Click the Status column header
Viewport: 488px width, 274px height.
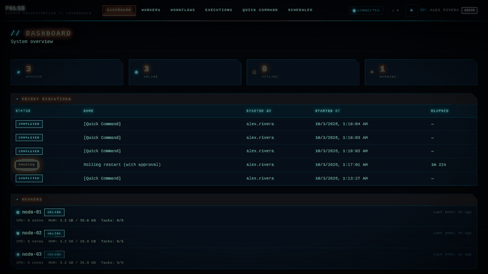23,111
